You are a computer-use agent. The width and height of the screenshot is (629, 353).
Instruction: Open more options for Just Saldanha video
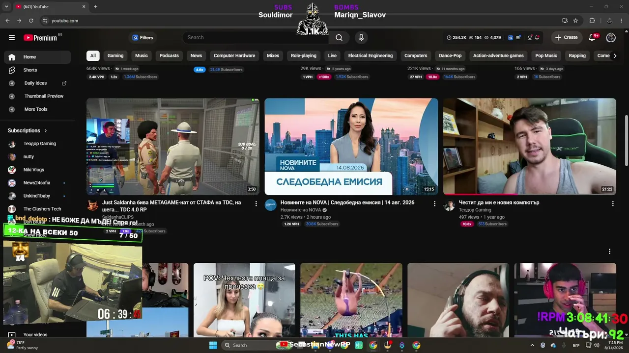pos(256,203)
